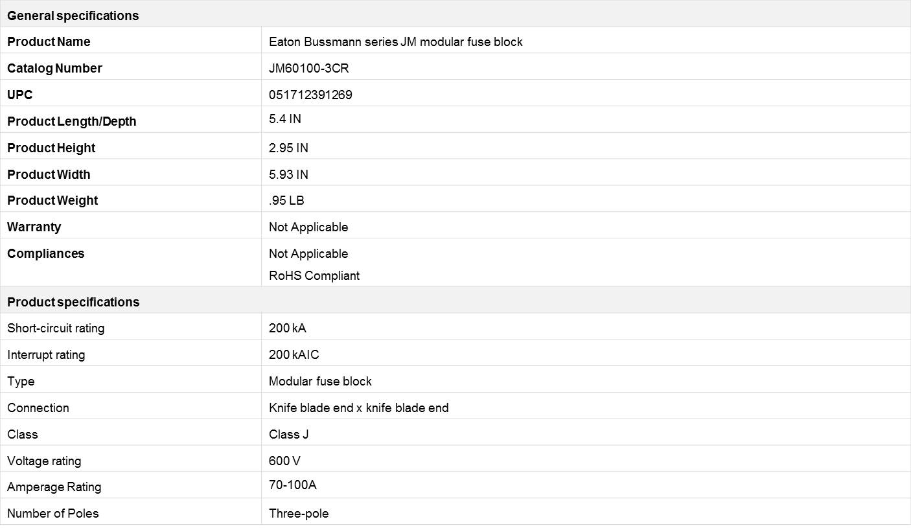The width and height of the screenshot is (911, 528).
Task: Select the 'Short-circuit rating' label
Action: click(x=56, y=328)
